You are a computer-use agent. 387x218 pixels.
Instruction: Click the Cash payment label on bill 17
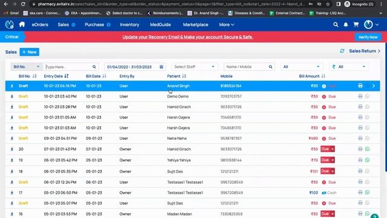(331, 193)
